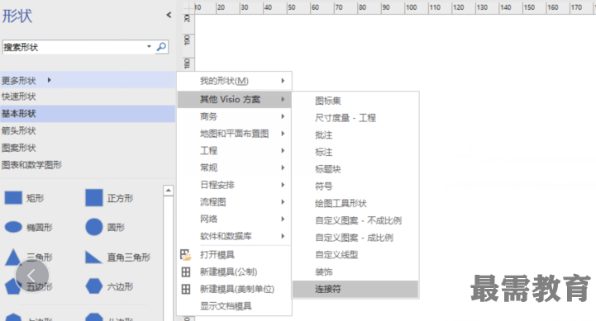Screen dimensions: 596x321
Task: Open the search shapes dropdown arrow
Action: [149, 47]
